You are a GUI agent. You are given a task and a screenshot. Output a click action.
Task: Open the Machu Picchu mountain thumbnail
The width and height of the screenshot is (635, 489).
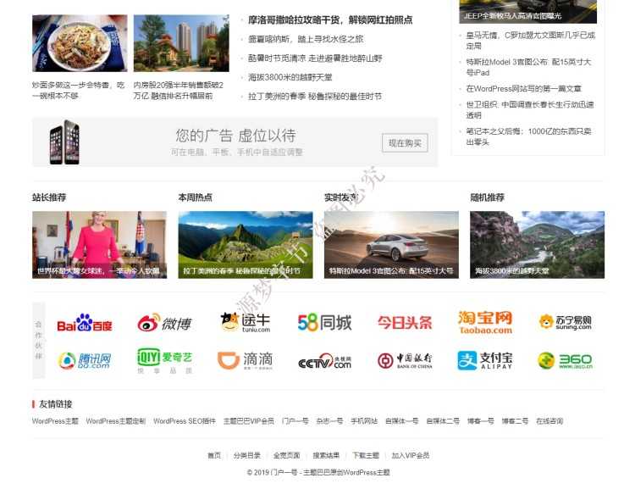pos(246,244)
